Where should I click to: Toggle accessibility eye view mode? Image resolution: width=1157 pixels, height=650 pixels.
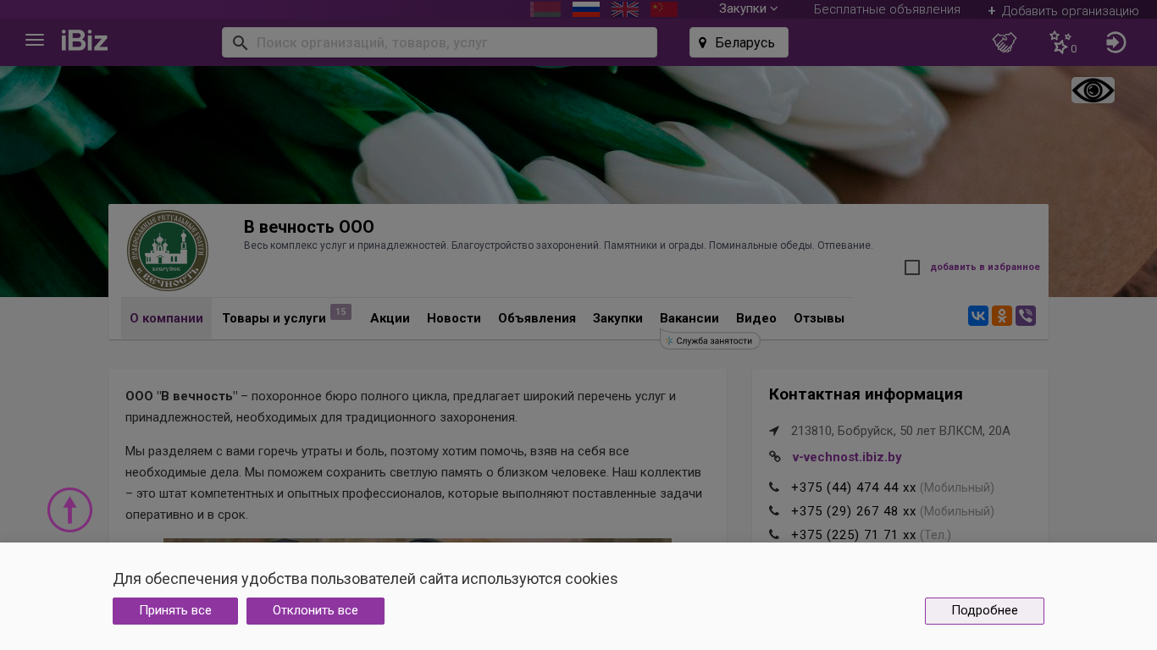coord(1093,91)
